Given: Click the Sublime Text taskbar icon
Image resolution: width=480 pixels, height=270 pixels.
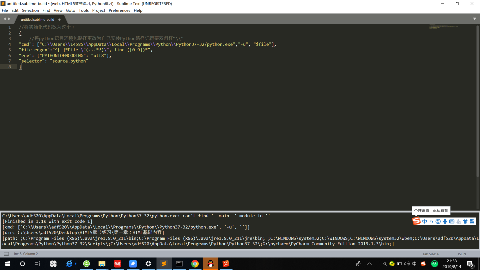Looking at the screenshot, I should tap(164, 264).
